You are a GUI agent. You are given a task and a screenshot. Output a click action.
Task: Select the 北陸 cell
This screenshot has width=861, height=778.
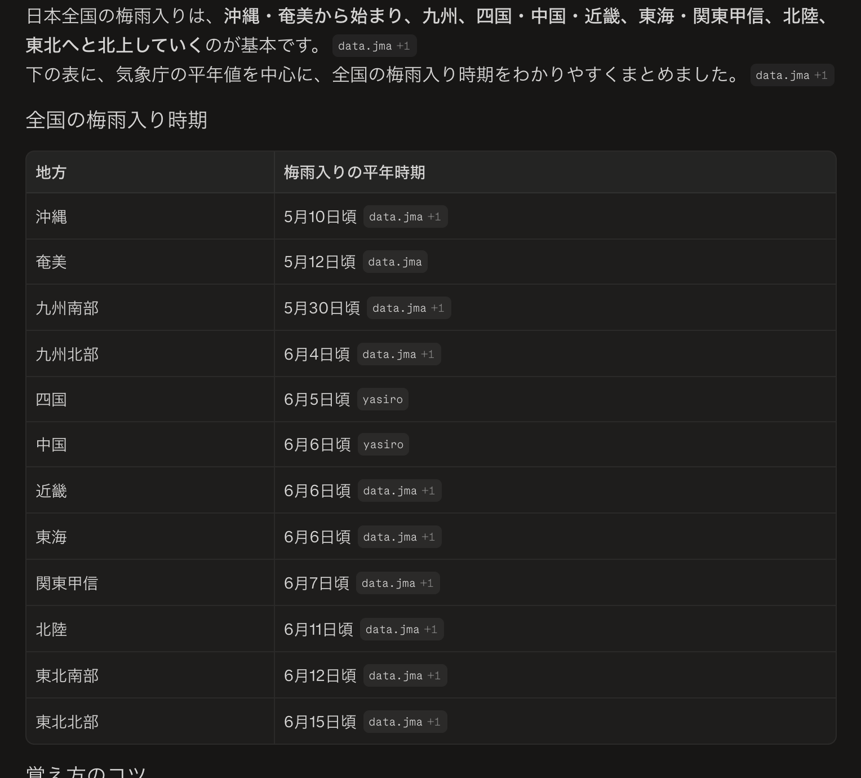pyautogui.click(x=150, y=629)
